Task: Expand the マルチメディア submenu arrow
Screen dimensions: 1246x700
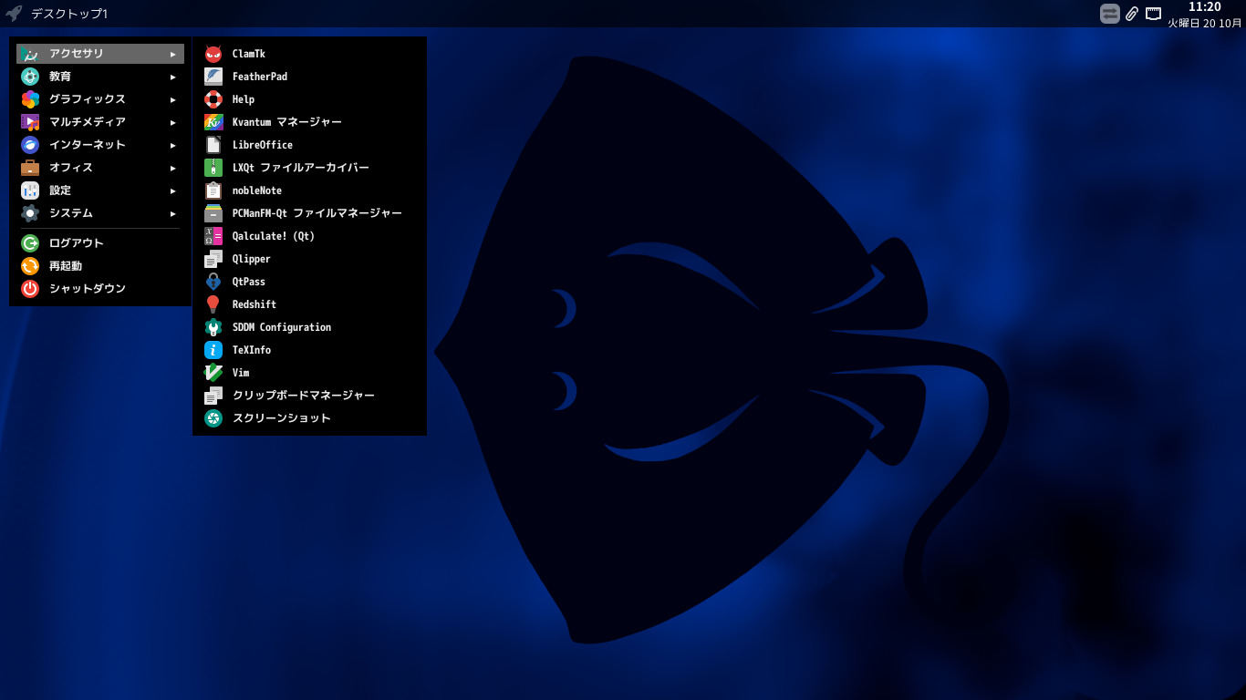Action: click(x=172, y=122)
